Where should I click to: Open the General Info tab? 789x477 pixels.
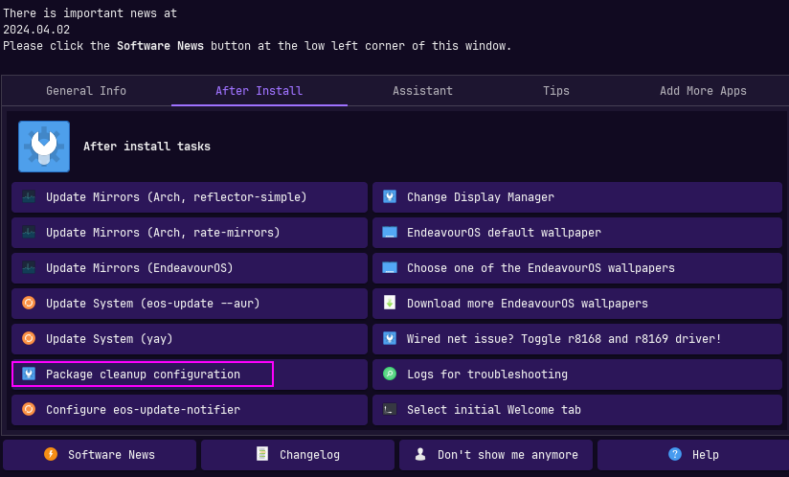86,91
